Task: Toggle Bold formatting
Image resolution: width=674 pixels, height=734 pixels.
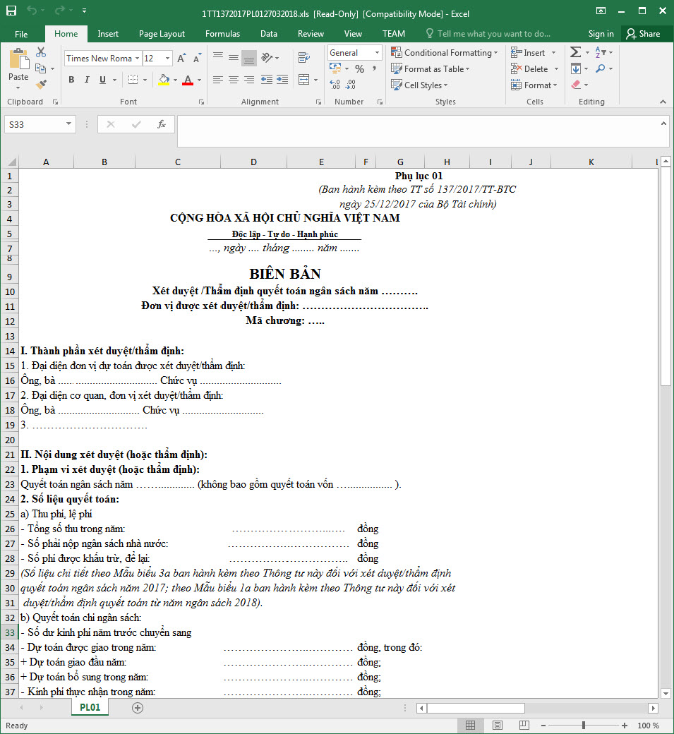Action: [x=71, y=80]
